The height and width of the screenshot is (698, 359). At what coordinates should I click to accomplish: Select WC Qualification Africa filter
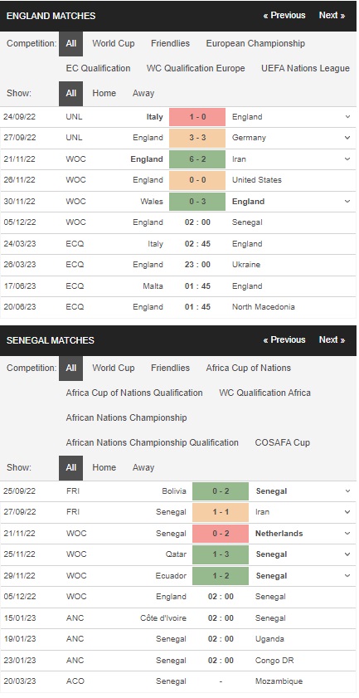point(264,393)
